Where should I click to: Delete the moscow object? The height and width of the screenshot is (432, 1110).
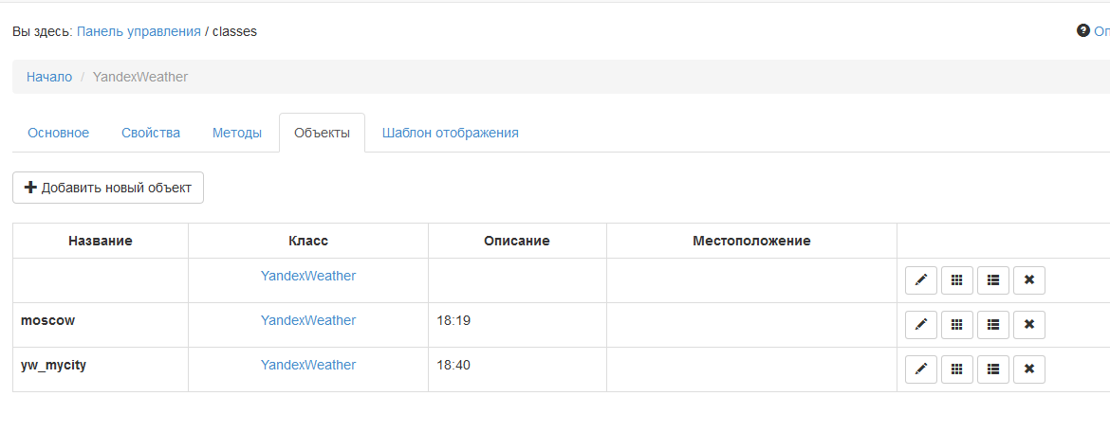pos(1029,325)
